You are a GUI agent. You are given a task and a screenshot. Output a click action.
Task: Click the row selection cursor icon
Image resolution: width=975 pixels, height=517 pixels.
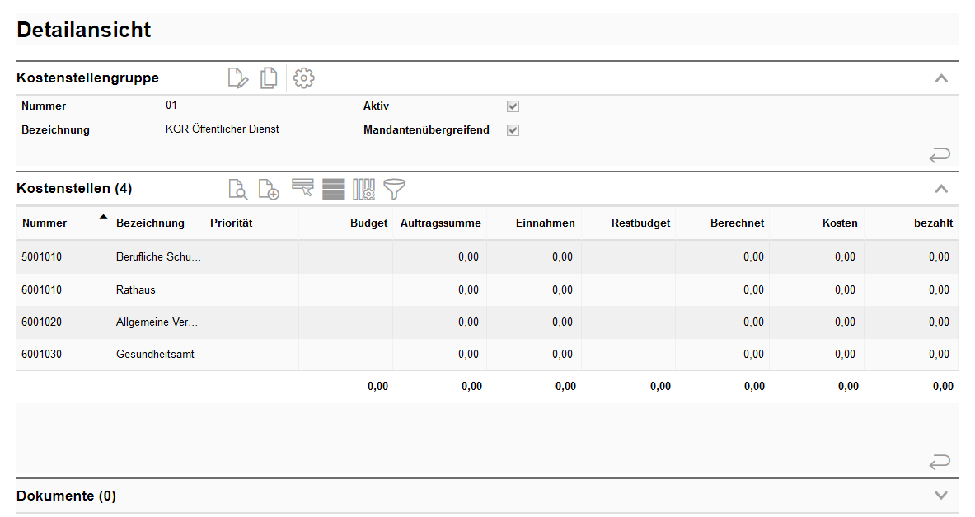click(x=302, y=188)
